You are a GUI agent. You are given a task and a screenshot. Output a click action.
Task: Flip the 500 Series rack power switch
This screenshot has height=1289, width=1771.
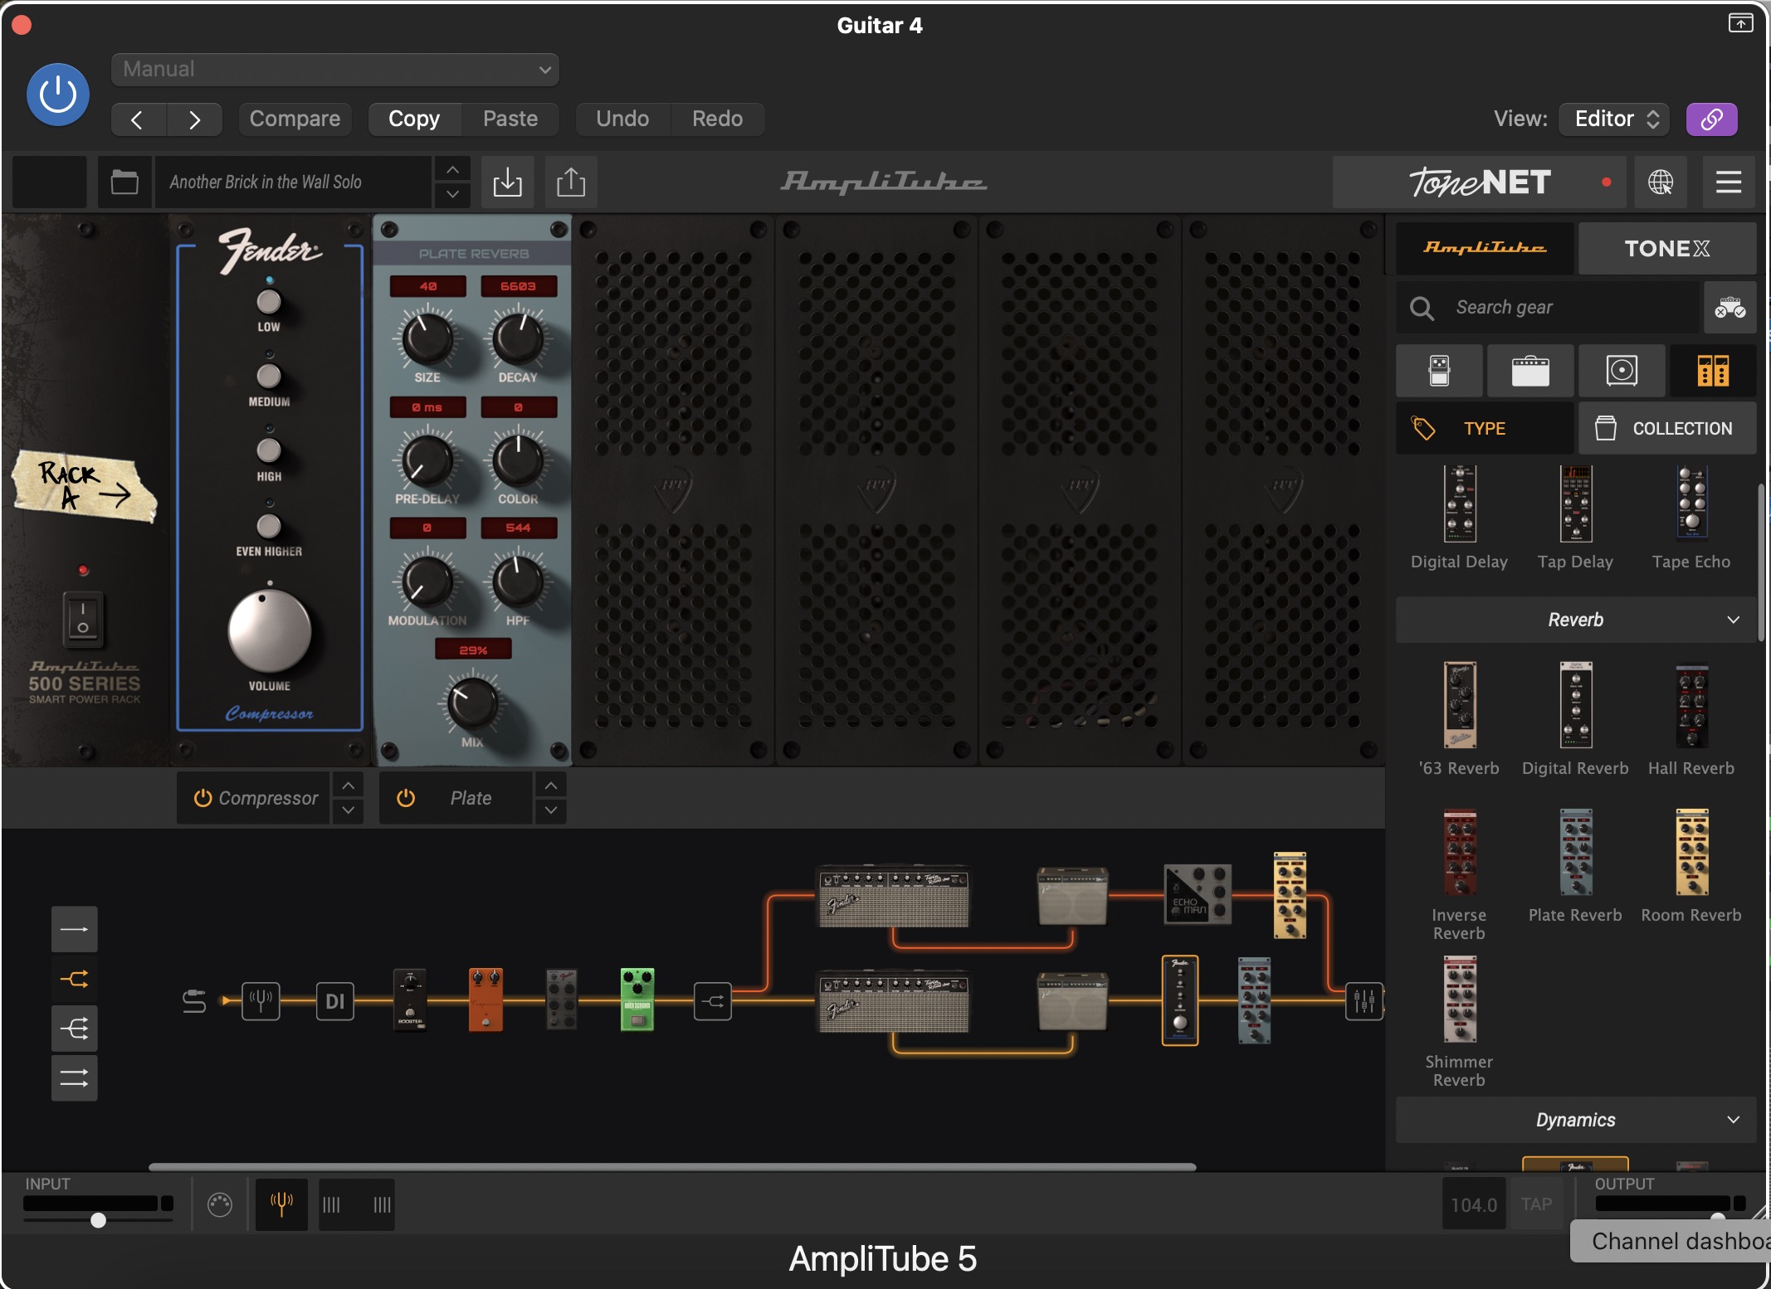tap(83, 618)
